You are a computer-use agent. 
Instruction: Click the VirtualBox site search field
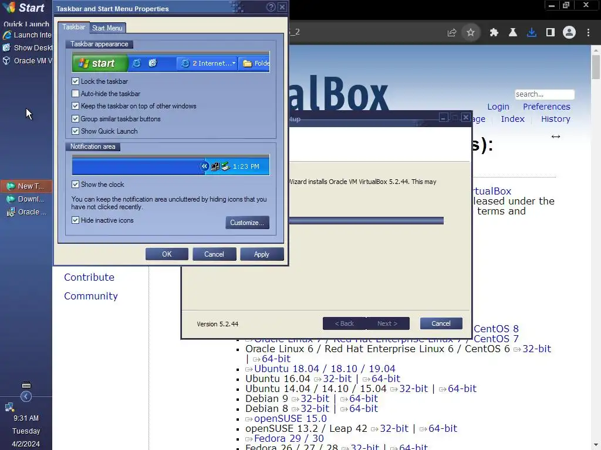[x=544, y=94]
